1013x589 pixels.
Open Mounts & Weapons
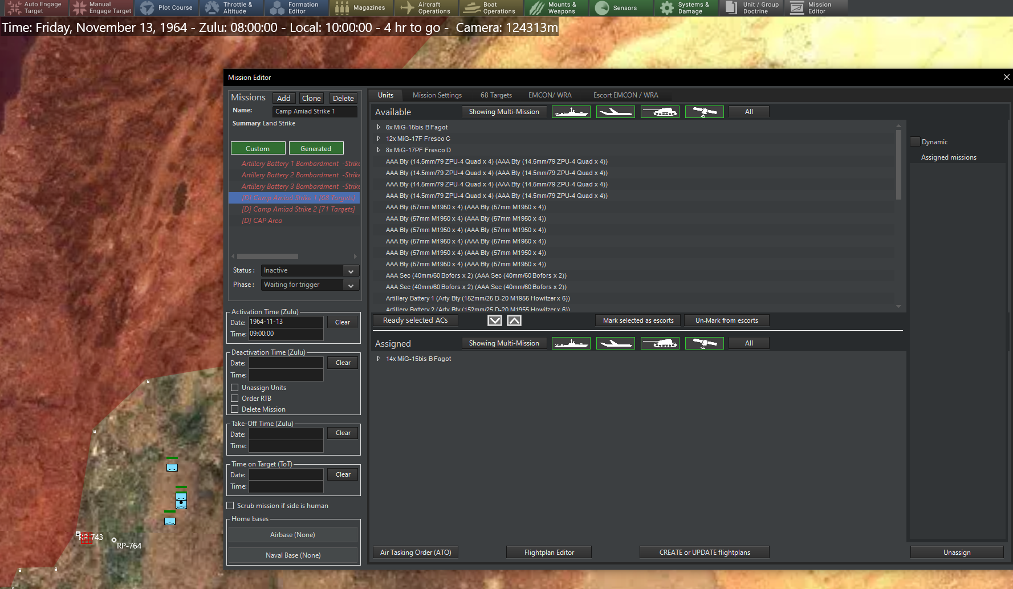click(556, 8)
